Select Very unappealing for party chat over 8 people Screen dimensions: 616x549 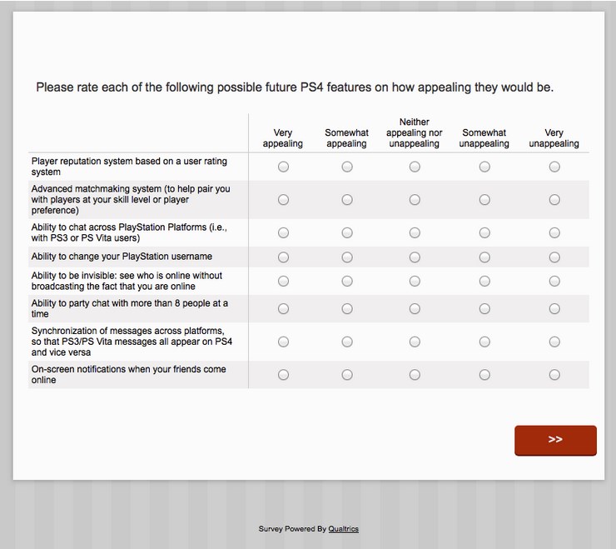click(554, 309)
